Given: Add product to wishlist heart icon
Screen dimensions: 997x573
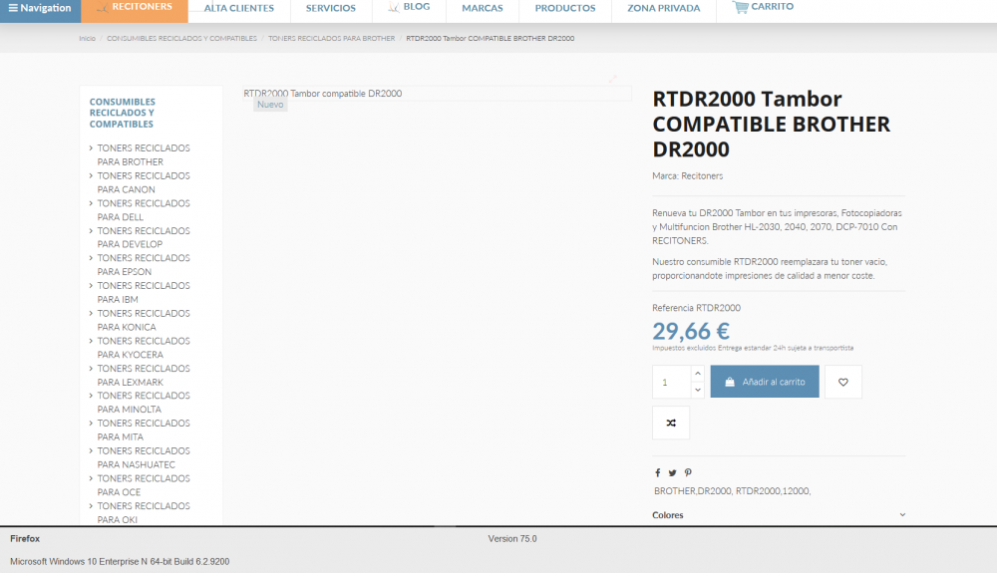Looking at the screenshot, I should [843, 382].
